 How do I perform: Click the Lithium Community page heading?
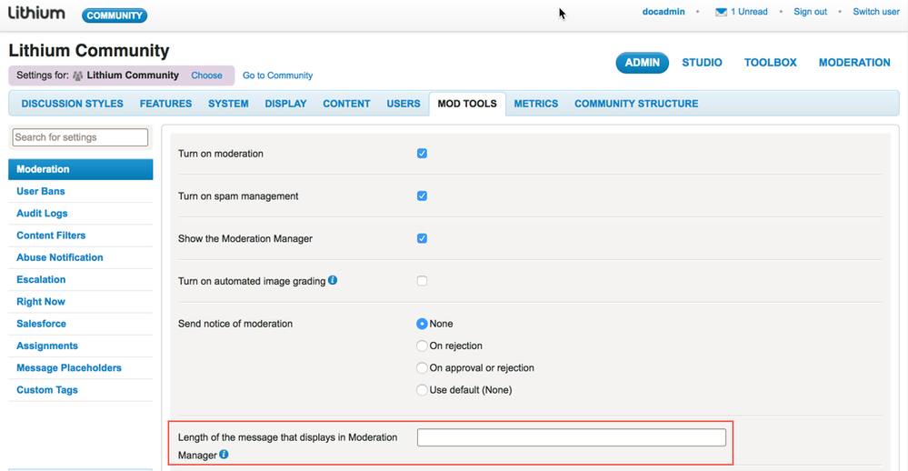[88, 50]
